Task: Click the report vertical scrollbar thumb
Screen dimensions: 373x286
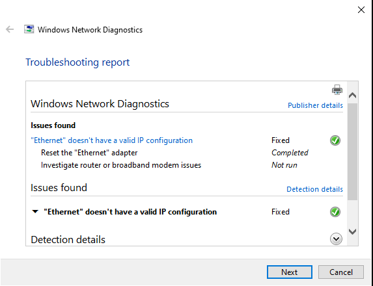Action: coord(352,151)
